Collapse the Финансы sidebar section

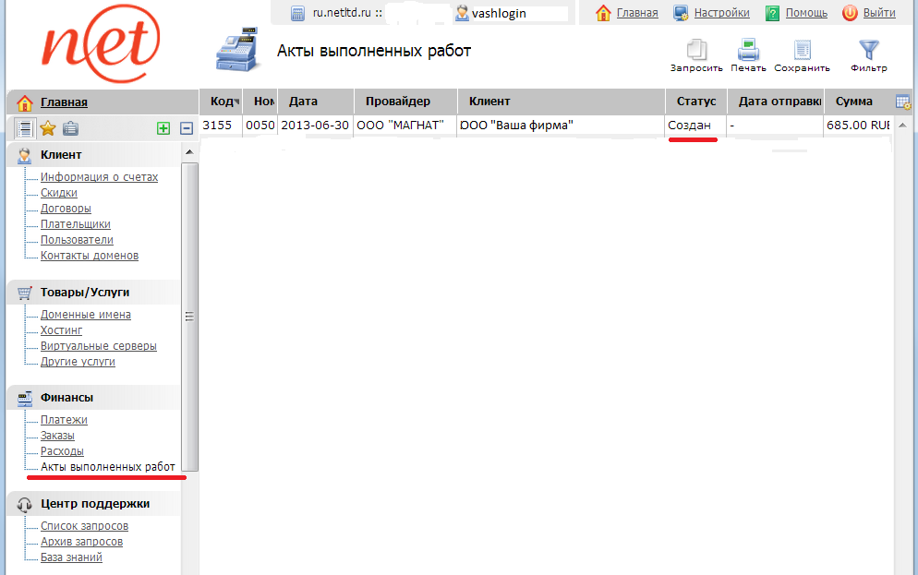(x=66, y=398)
